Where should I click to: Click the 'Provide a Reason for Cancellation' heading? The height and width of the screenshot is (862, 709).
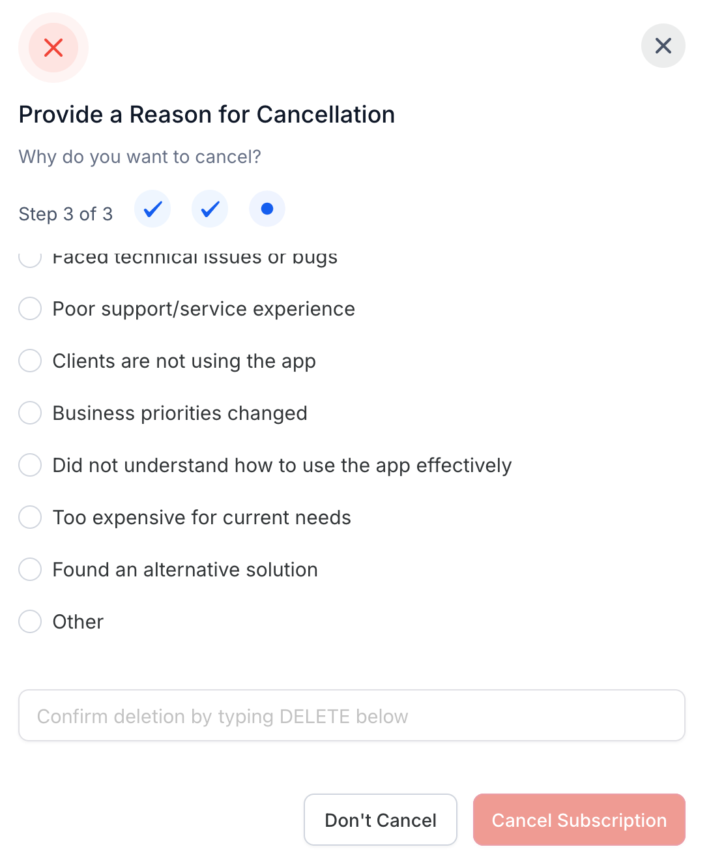click(207, 115)
